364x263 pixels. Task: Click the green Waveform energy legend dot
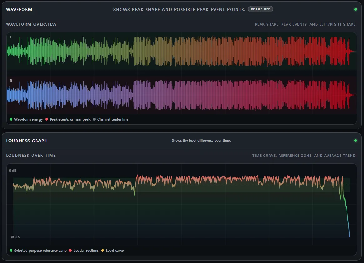click(11, 119)
